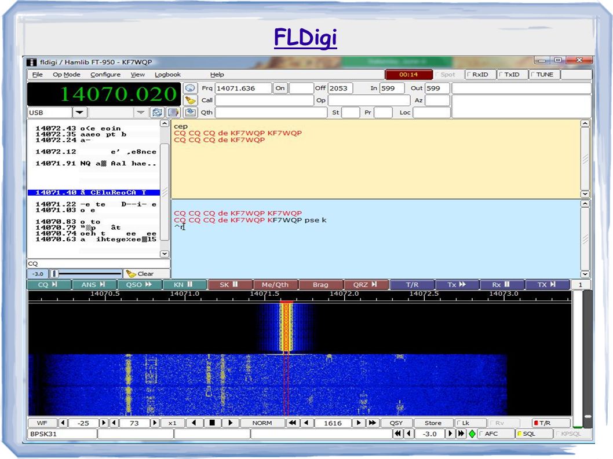Screen dimensions: 613x459
Task: Toggle the Lk lock button
Action: (470, 423)
